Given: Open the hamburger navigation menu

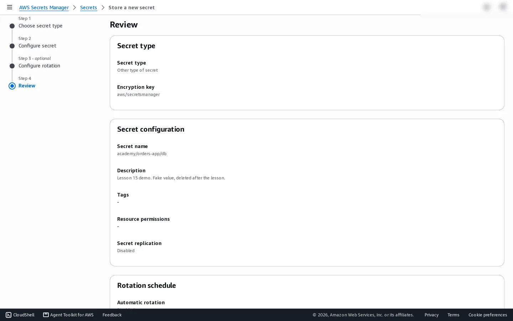Looking at the screenshot, I should pyautogui.click(x=10, y=7).
